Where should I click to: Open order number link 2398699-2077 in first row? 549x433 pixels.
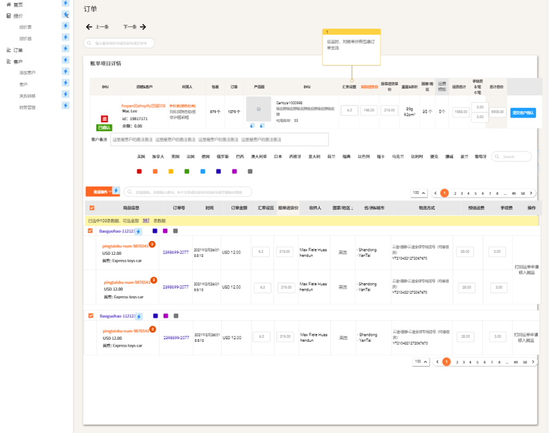tap(175, 252)
